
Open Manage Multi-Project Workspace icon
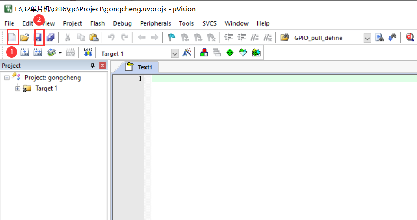pyautogui.click(x=217, y=53)
